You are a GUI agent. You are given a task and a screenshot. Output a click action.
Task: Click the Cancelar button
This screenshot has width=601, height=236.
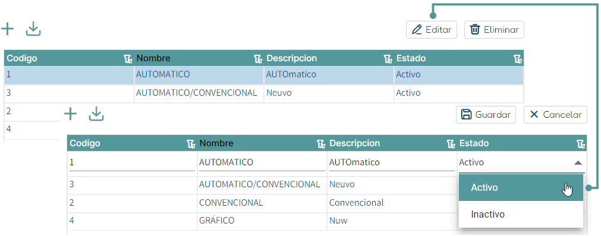coord(555,115)
